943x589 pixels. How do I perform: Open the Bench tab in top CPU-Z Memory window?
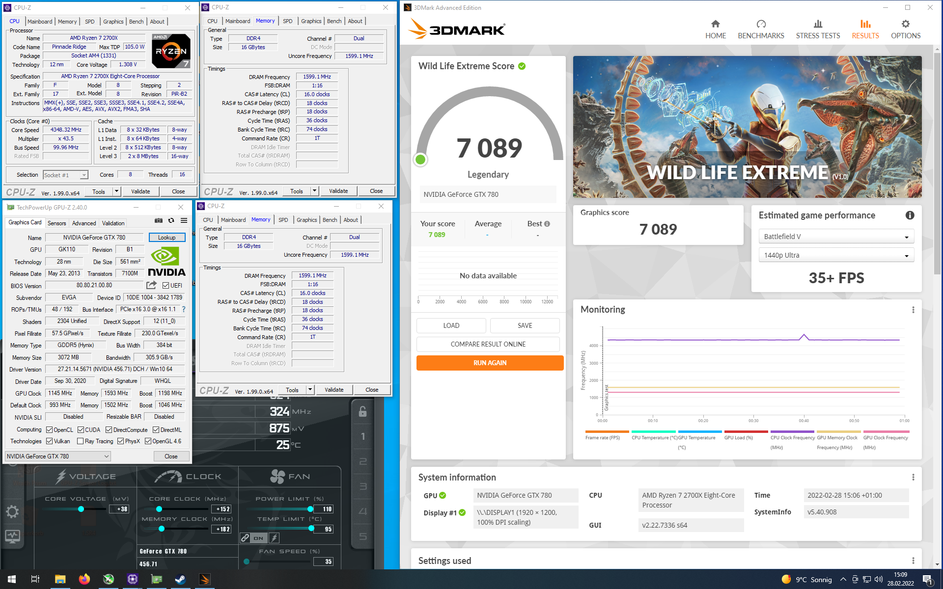coord(334,21)
